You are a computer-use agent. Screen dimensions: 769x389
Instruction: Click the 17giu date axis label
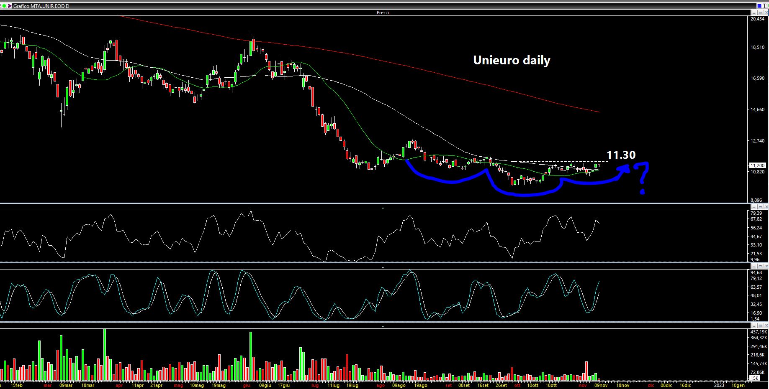pos(283,386)
